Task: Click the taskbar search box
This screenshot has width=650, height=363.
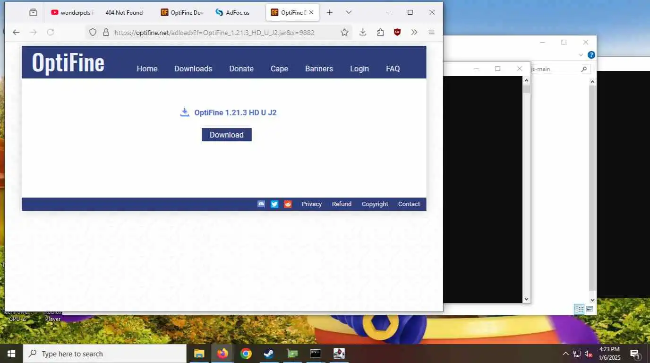Action: point(105,354)
